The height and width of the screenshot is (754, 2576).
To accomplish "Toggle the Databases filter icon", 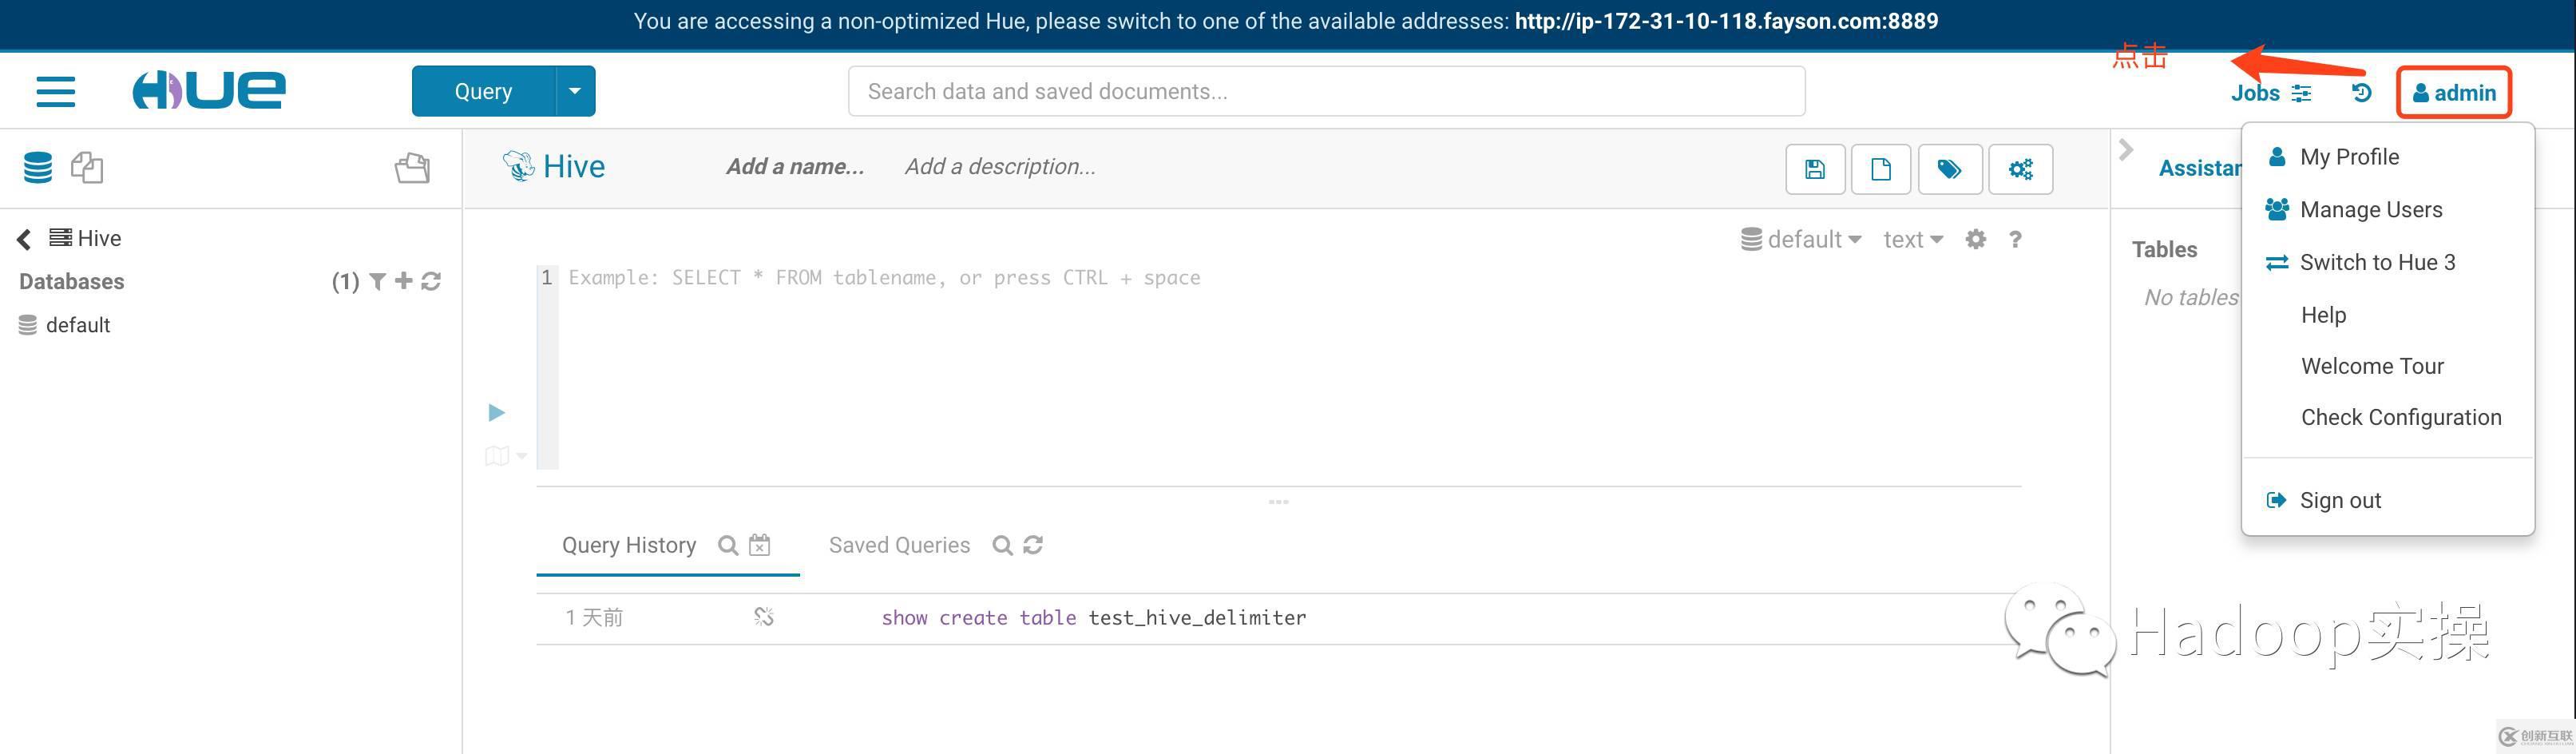I will tap(377, 281).
